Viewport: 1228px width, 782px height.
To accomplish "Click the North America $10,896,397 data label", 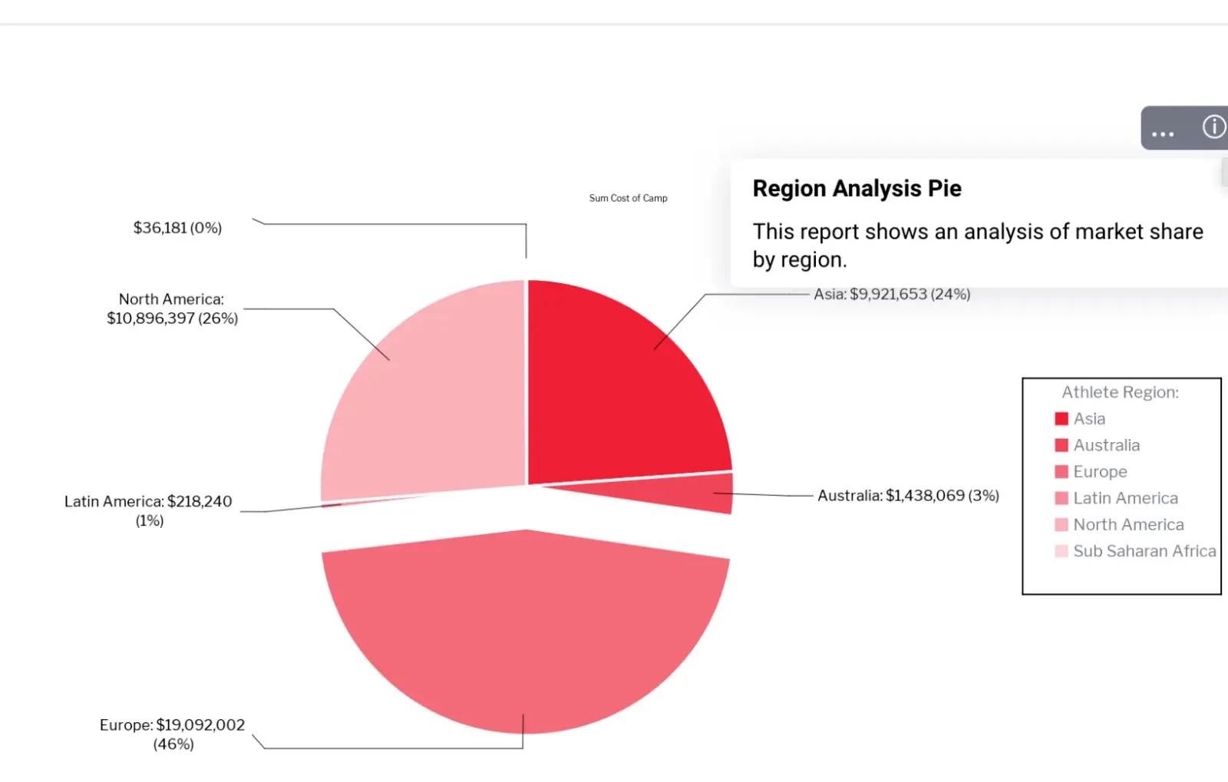I will (172, 309).
